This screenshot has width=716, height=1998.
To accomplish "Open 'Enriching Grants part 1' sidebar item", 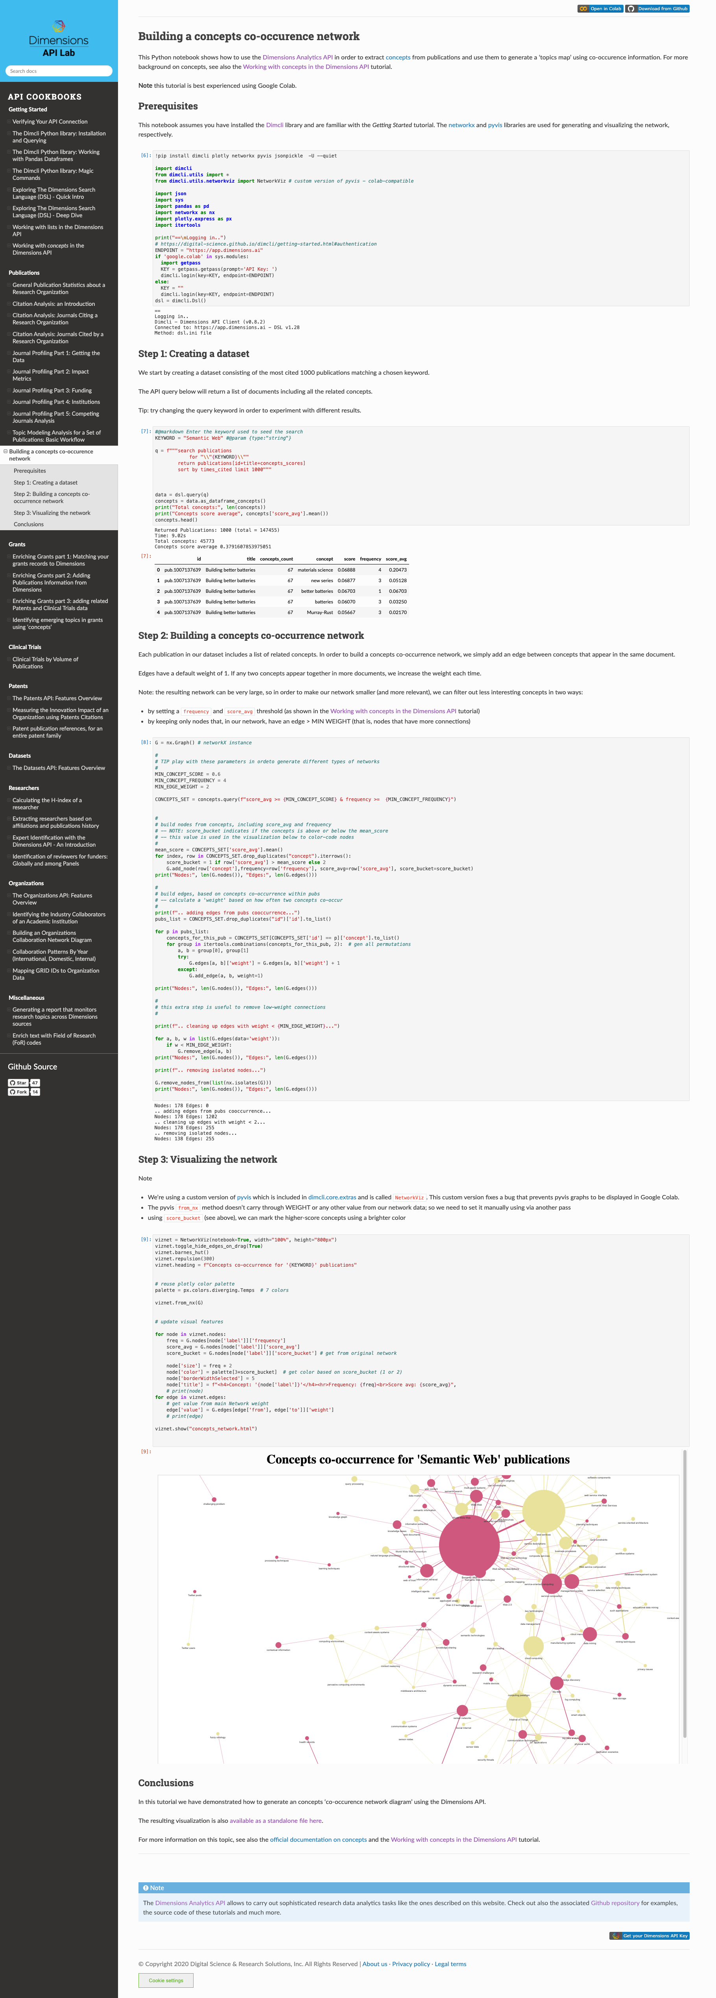I will pyautogui.click(x=61, y=560).
